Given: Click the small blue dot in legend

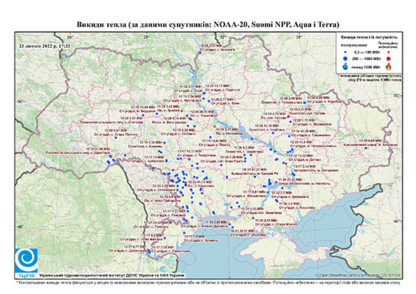Looking at the screenshot, I should click(346, 52).
